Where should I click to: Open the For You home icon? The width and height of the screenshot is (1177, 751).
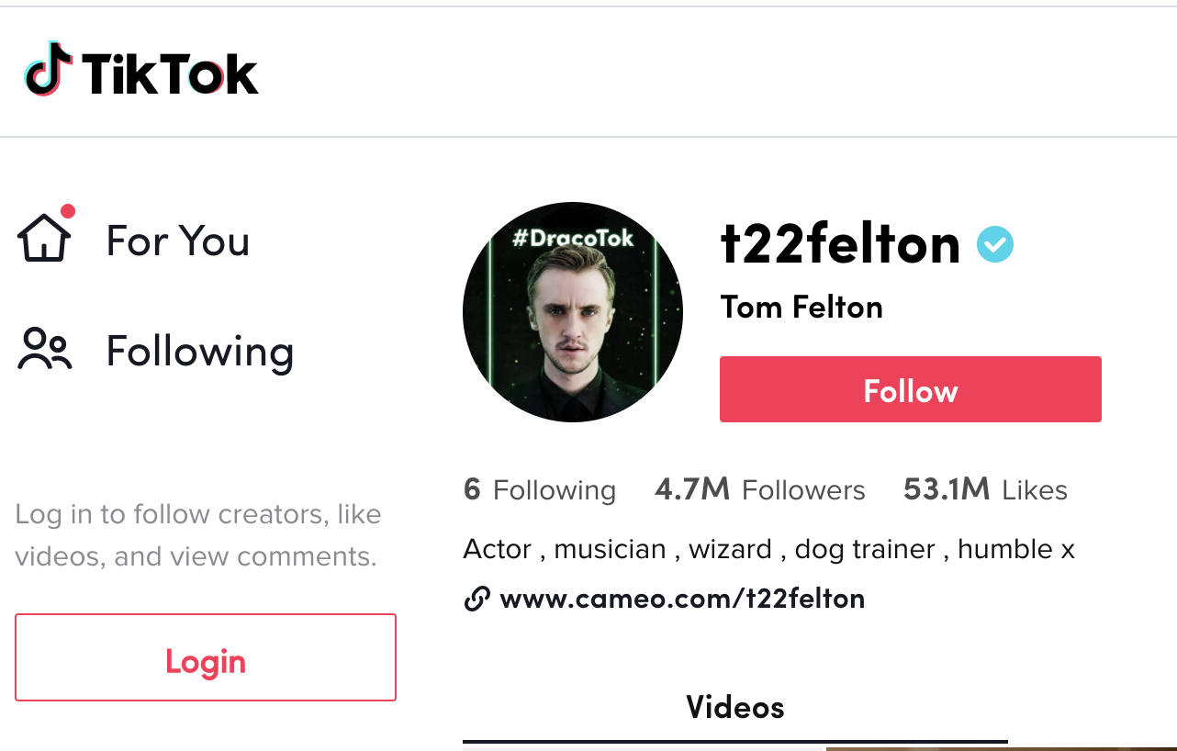(44, 238)
